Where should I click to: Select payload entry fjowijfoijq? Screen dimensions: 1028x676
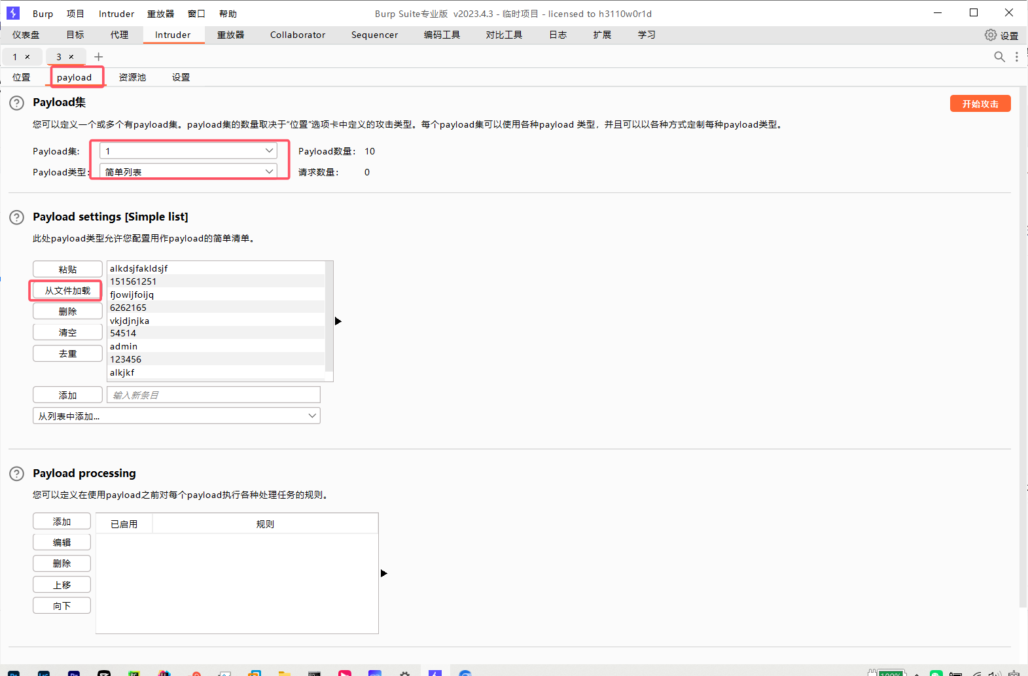[216, 294]
